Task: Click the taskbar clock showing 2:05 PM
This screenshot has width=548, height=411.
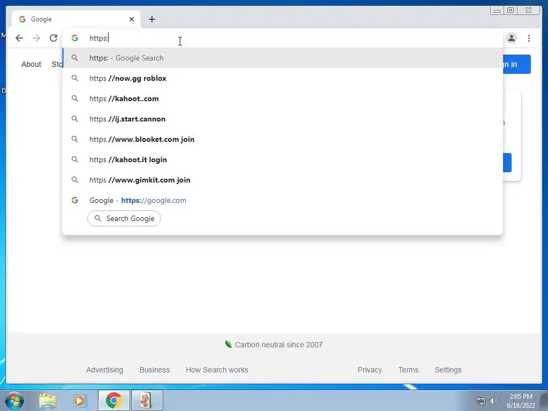Action: (521, 401)
